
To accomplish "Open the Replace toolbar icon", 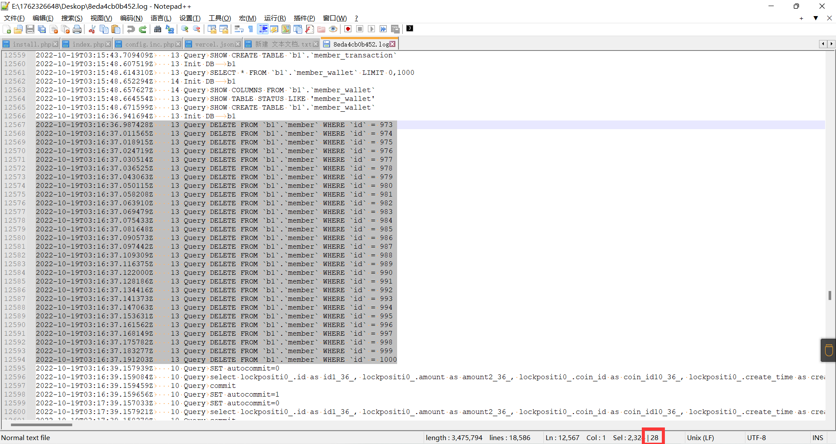I will (170, 29).
